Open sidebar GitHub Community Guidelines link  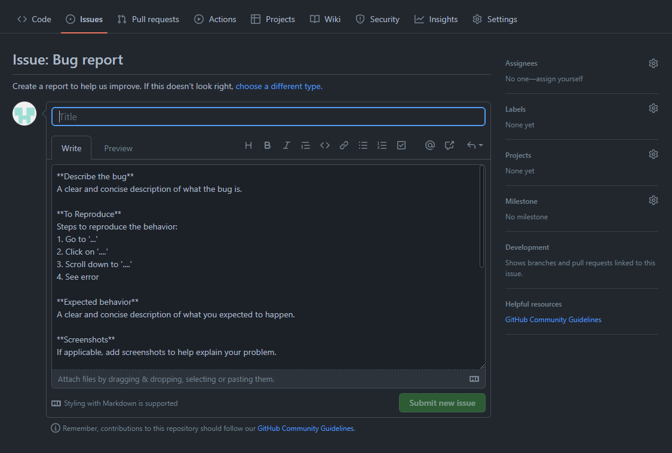tap(553, 320)
